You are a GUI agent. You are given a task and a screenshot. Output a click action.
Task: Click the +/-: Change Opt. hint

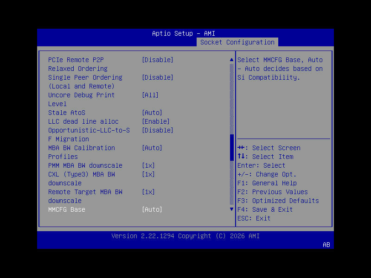267,175
